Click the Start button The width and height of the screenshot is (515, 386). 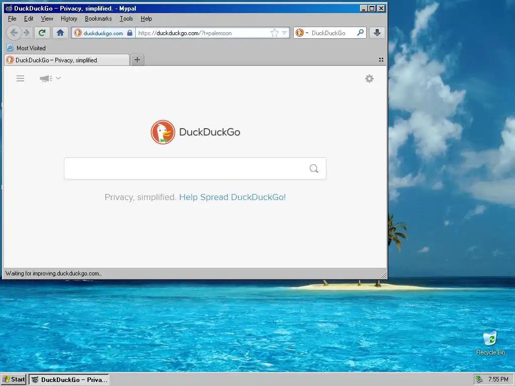(x=14, y=379)
